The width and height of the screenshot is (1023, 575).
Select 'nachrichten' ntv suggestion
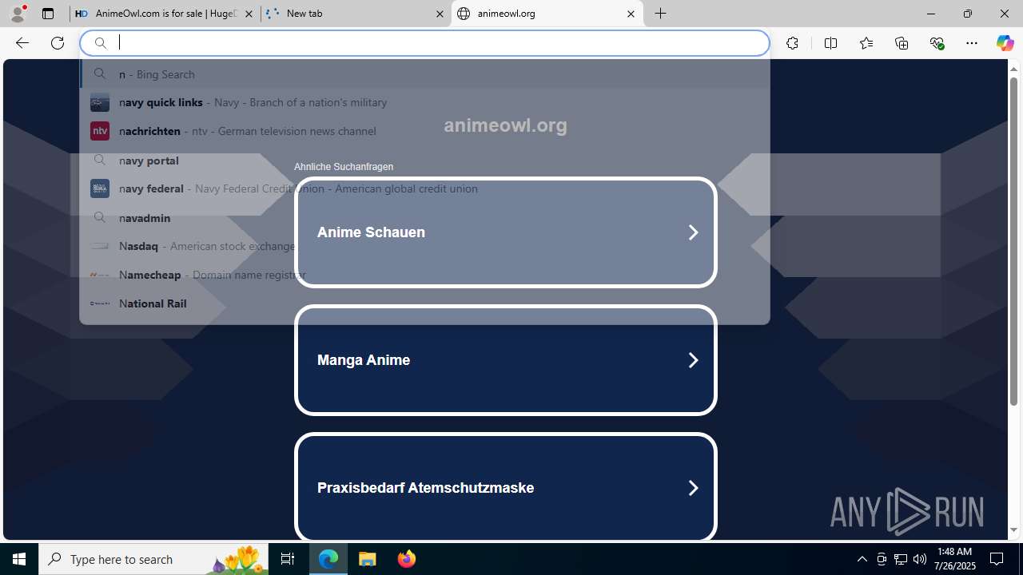click(424, 131)
